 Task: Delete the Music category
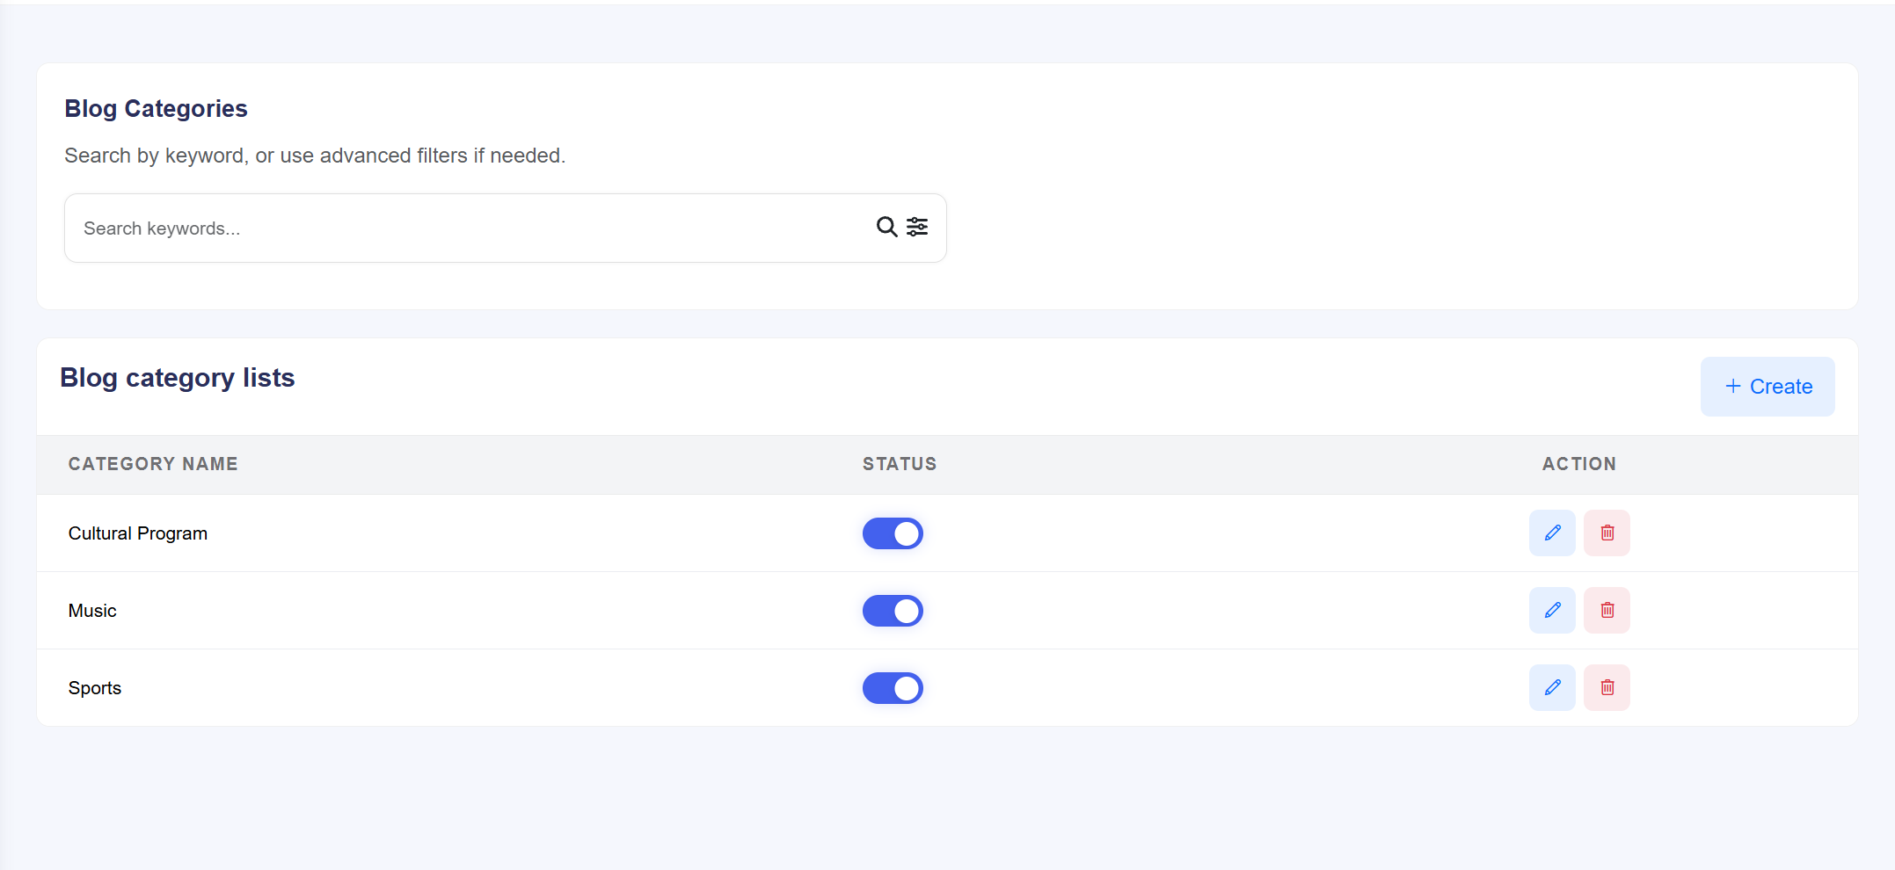point(1607,611)
